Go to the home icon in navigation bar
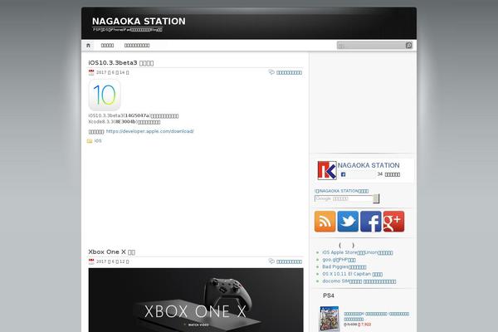The width and height of the screenshot is (498, 332). pos(88,46)
